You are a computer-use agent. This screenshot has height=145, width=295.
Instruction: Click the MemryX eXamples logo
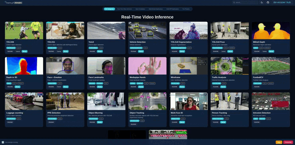pos(14,3)
